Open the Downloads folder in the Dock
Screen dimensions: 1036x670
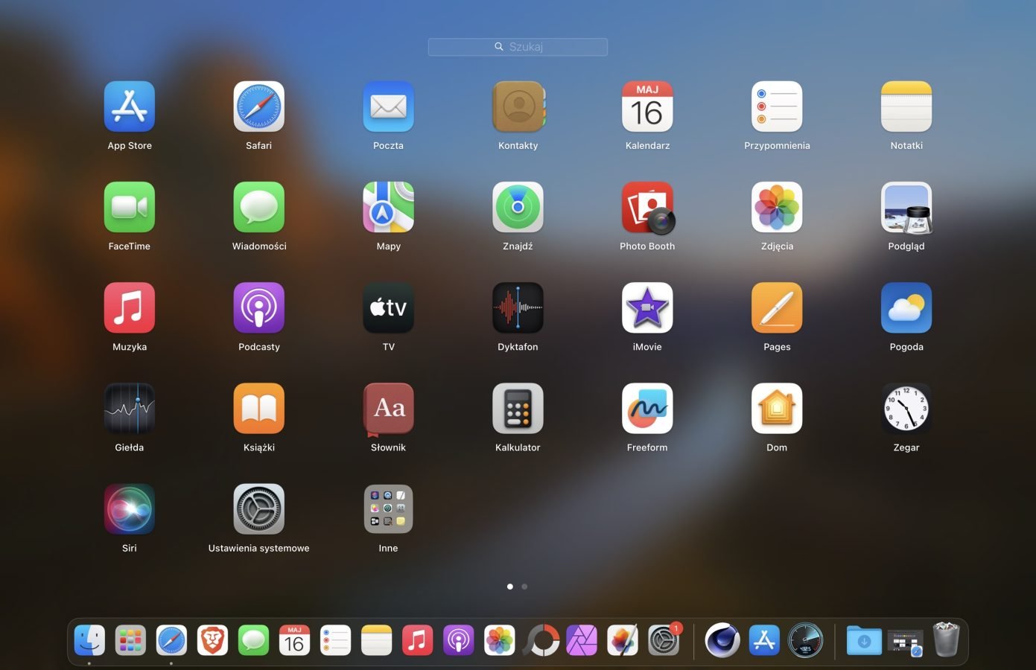tap(864, 640)
